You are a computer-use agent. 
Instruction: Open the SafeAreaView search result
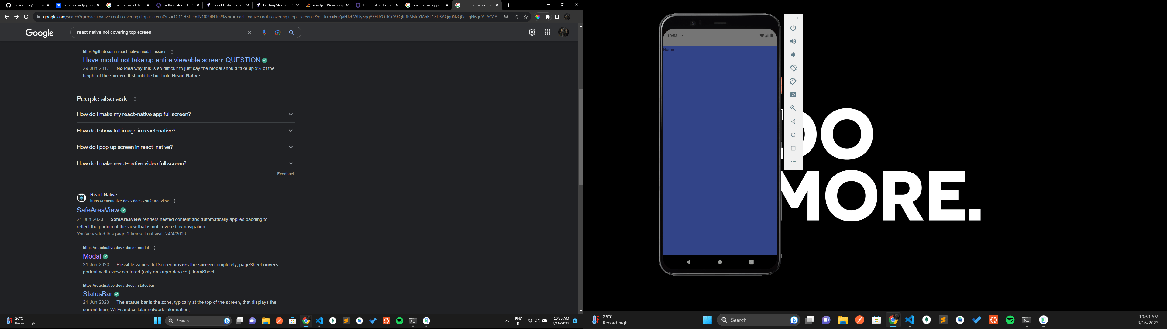tap(98, 211)
